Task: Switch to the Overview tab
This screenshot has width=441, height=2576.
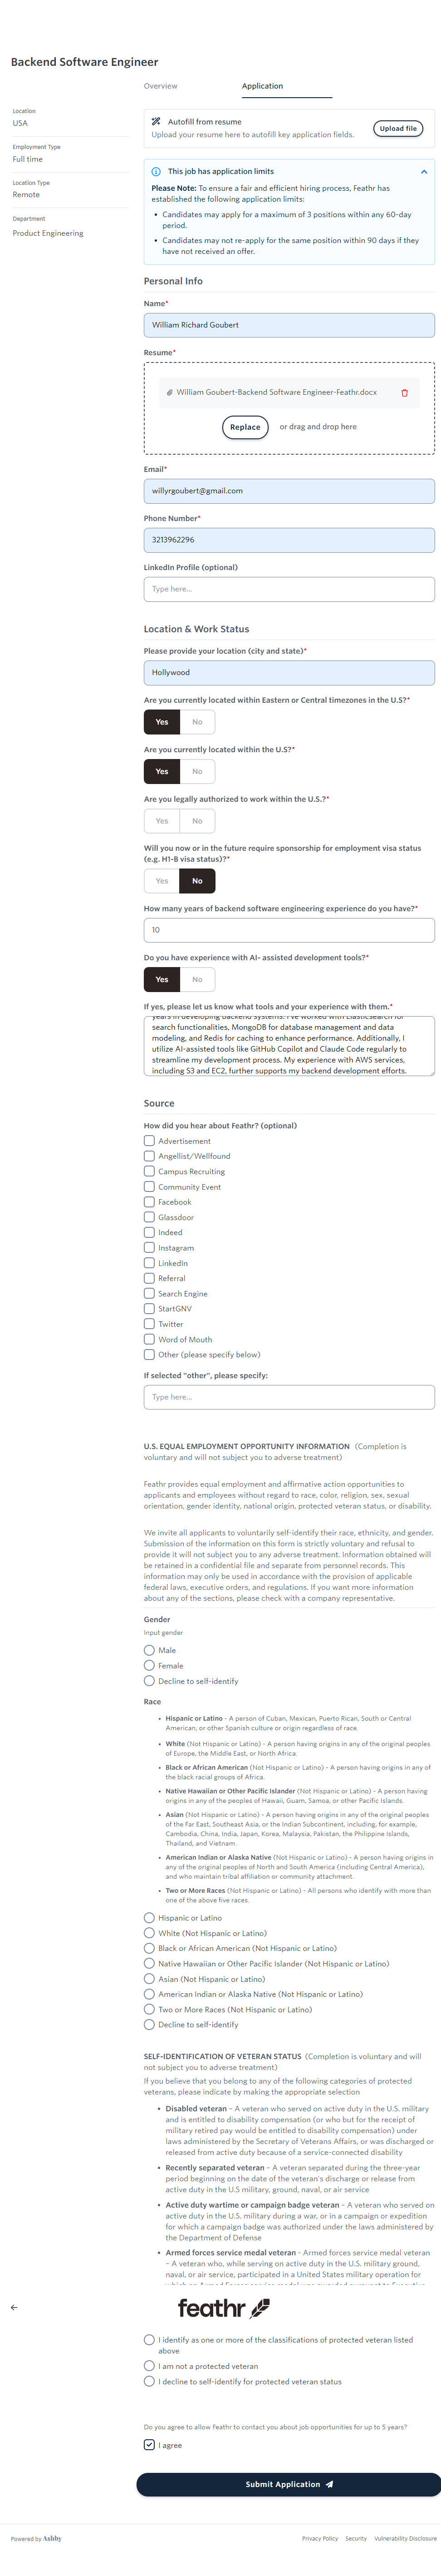Action: pyautogui.click(x=161, y=86)
